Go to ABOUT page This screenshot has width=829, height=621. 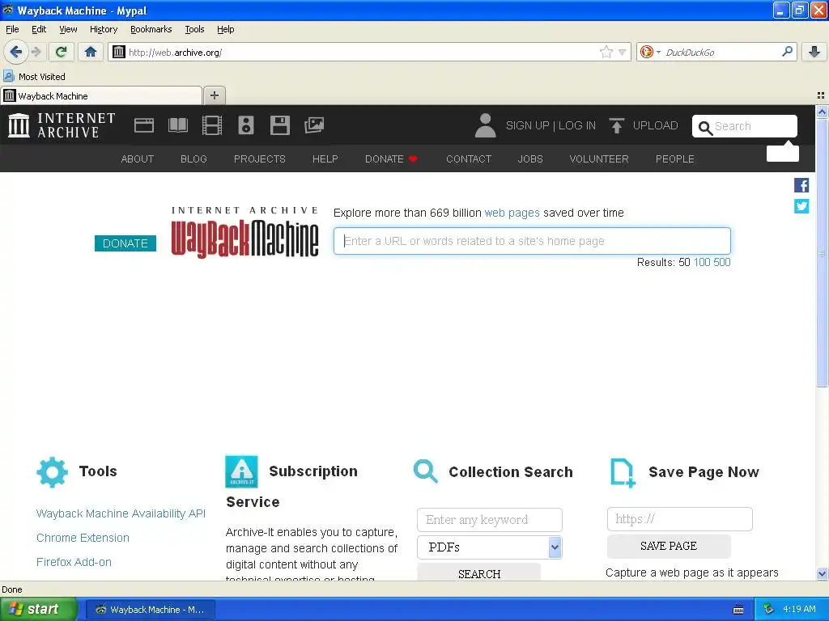coord(138,159)
